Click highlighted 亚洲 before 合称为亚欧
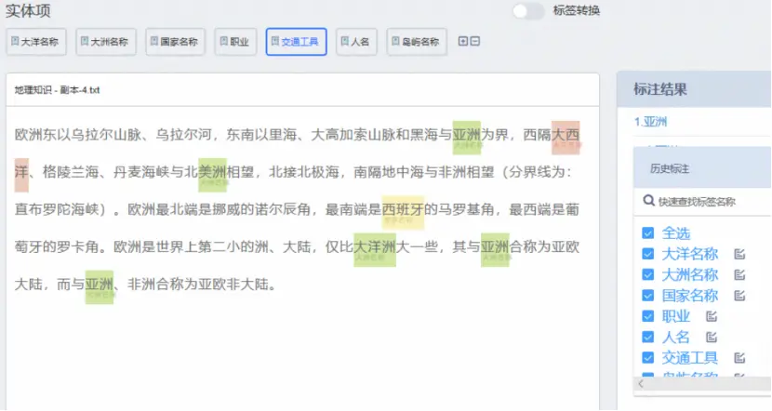The image size is (772, 411). pos(495,249)
